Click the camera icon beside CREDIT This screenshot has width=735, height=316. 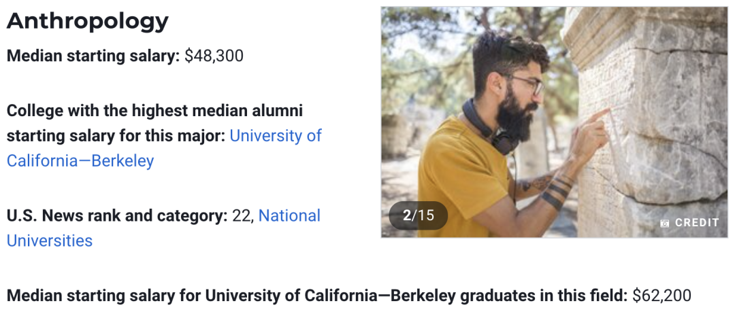coord(664,224)
